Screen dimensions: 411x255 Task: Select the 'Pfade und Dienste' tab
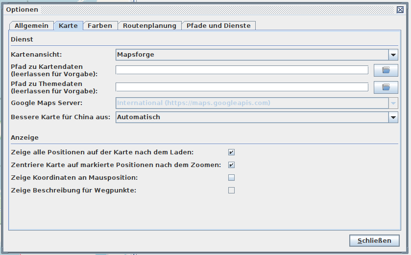(218, 26)
